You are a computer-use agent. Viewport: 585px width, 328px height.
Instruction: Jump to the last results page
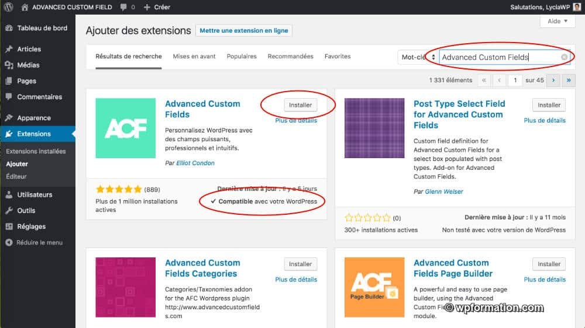click(x=569, y=80)
